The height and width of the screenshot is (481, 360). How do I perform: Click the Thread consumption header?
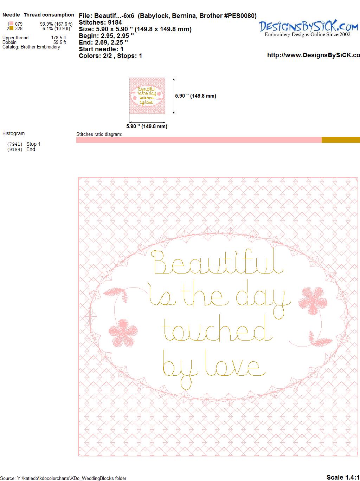click(49, 15)
